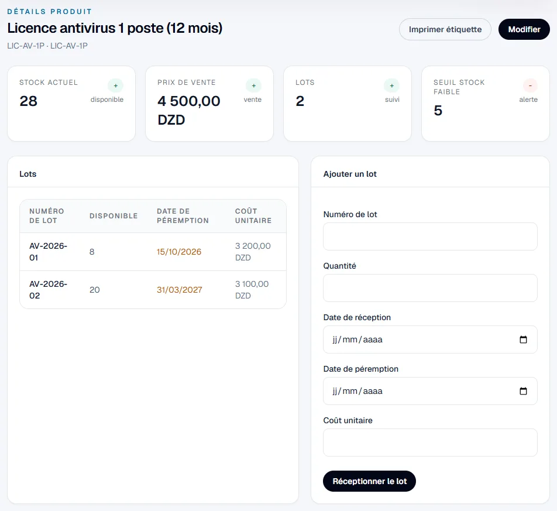Image resolution: width=557 pixels, height=511 pixels.
Task: Click the alerte label on threshold card
Action: click(x=528, y=100)
